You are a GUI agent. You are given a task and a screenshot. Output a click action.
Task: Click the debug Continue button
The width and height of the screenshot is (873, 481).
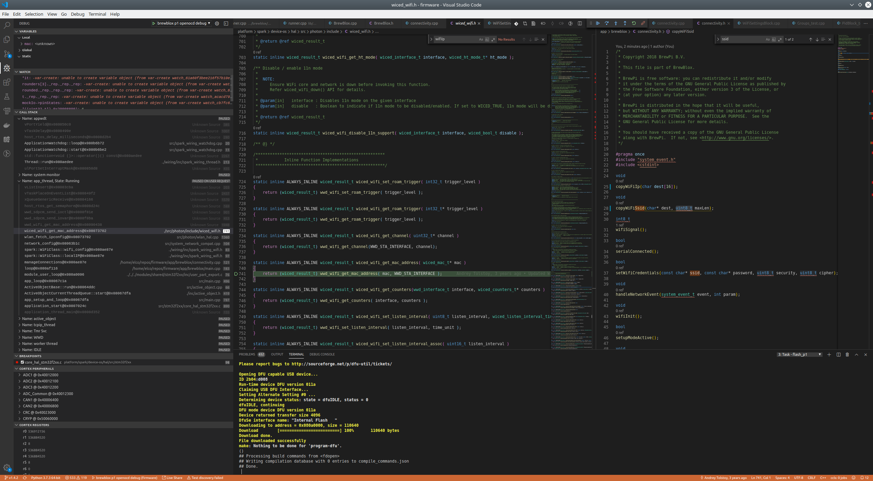598,23
